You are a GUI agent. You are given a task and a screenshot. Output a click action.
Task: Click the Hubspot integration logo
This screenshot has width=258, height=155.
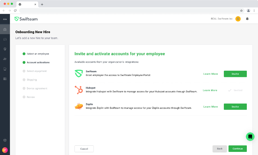(x=79, y=90)
